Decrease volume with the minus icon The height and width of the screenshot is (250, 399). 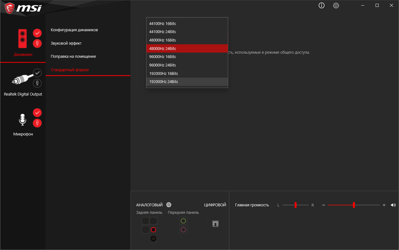(x=323, y=205)
